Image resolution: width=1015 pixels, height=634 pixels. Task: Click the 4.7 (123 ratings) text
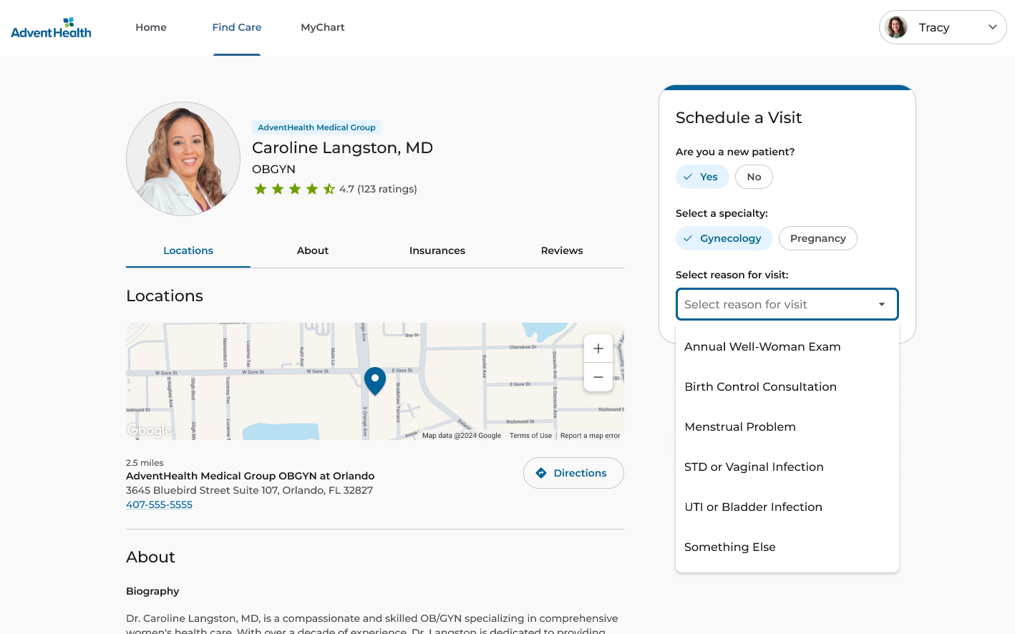pyautogui.click(x=378, y=189)
